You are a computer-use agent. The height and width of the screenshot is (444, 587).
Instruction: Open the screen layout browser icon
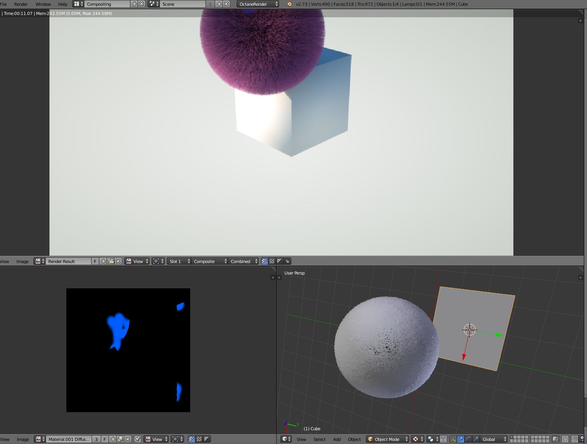(78, 4)
